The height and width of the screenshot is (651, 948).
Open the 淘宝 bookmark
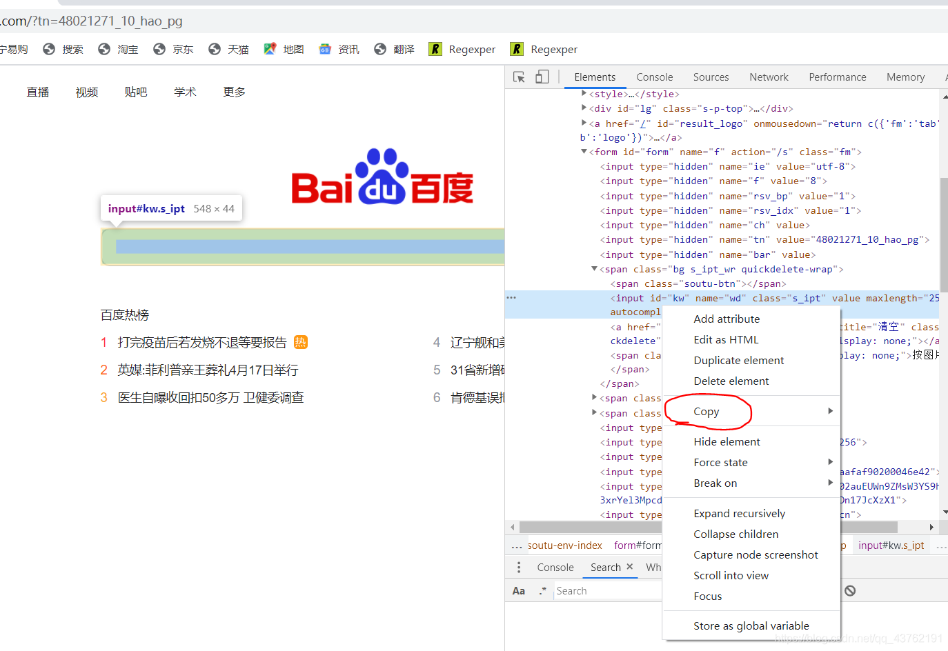click(x=119, y=49)
